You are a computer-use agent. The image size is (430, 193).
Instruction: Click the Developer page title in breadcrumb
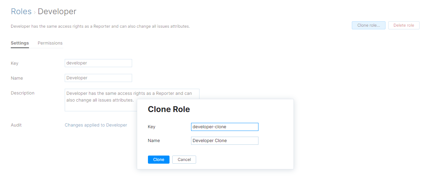(57, 11)
